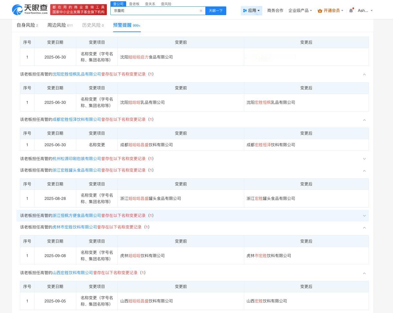This screenshot has width=393, height=313.
Task: Open the 沈阳宏胜恒枫乳品有限公司 company link
Action: (x=77, y=74)
